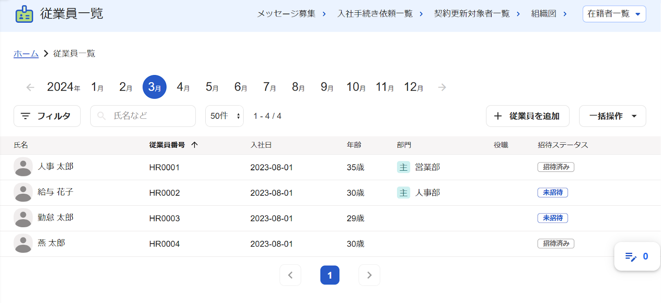Click the avatar icon for 勤怠 太郎

23,218
